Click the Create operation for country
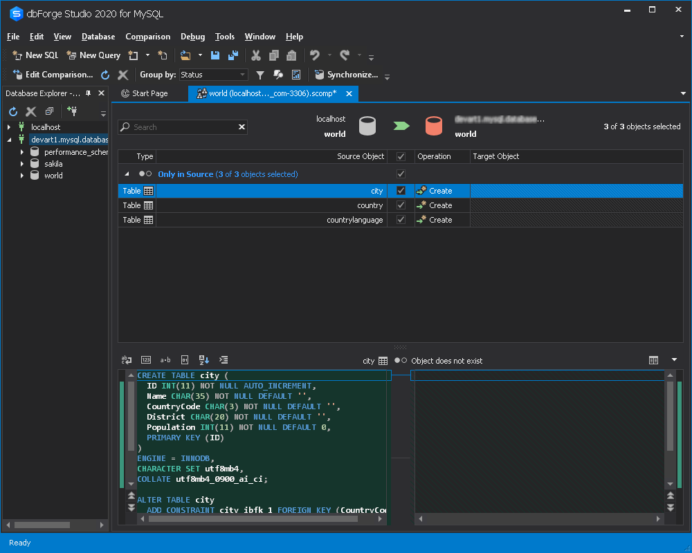The height and width of the screenshot is (553, 692). [435, 205]
